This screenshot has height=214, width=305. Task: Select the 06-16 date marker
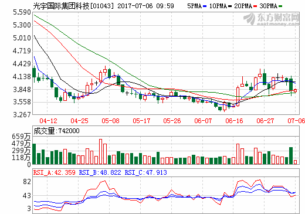(234, 121)
